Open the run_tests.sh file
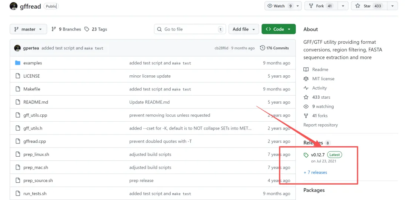The height and width of the screenshot is (200, 408). point(35,194)
